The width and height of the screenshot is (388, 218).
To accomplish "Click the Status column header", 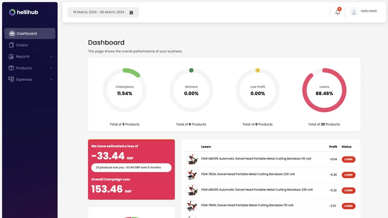I will tap(346, 147).
